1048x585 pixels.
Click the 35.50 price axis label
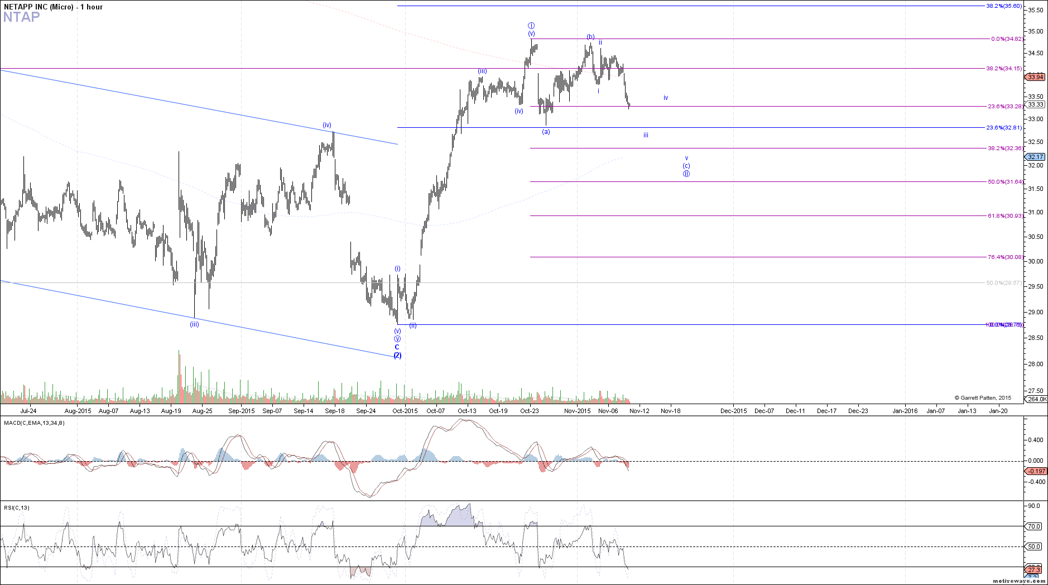point(1036,10)
